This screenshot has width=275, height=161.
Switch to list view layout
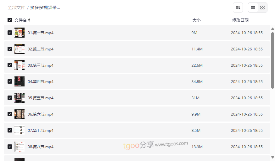coord(253,8)
